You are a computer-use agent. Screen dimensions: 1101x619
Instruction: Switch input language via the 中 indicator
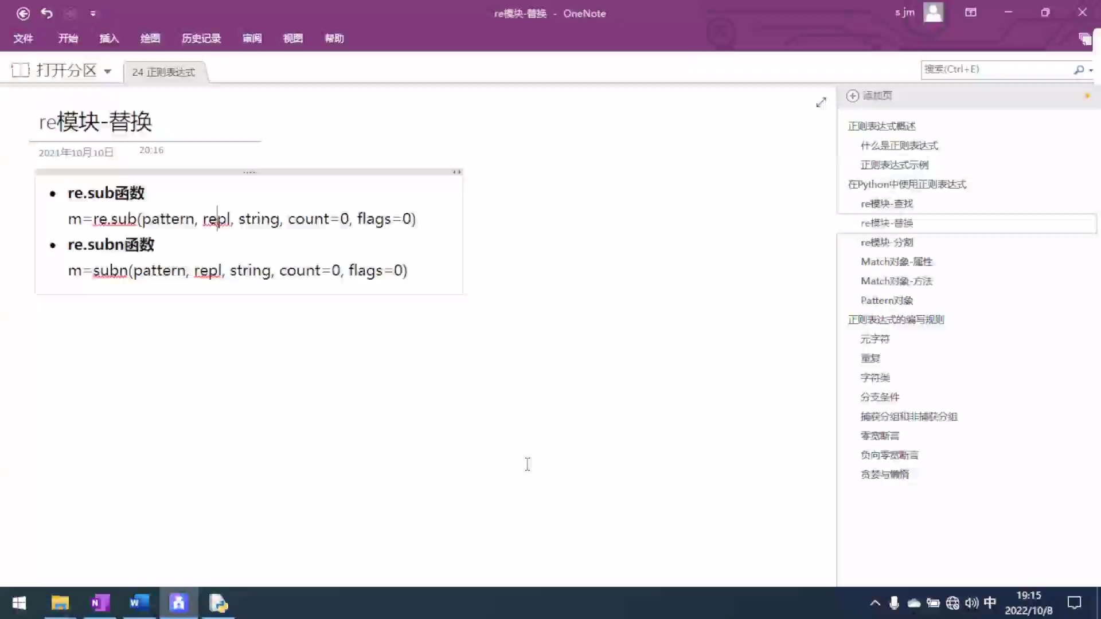point(990,603)
